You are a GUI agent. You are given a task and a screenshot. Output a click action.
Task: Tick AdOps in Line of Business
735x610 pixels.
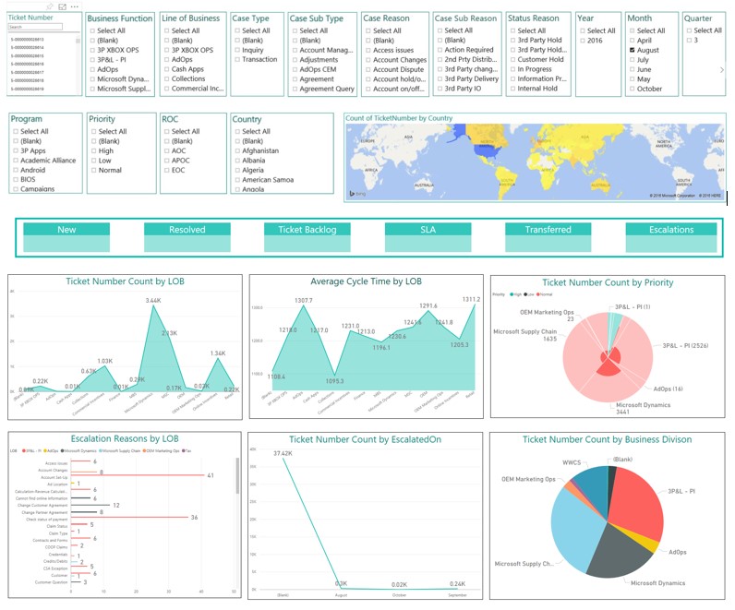click(x=167, y=59)
